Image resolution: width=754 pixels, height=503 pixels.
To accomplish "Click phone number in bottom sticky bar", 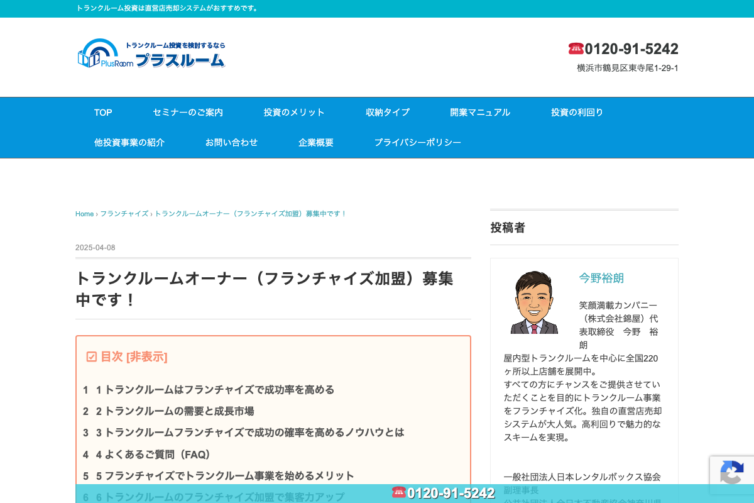I will (451, 493).
